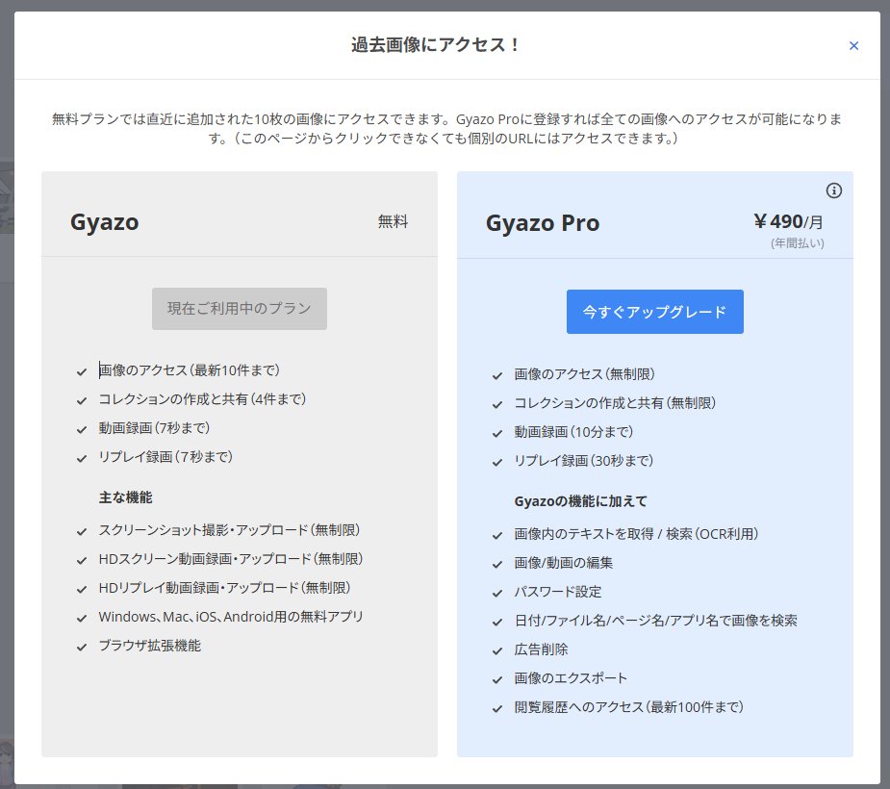Click 画像のアクセス(無制限) Pro item
The height and width of the screenshot is (789, 890).
coord(584,374)
